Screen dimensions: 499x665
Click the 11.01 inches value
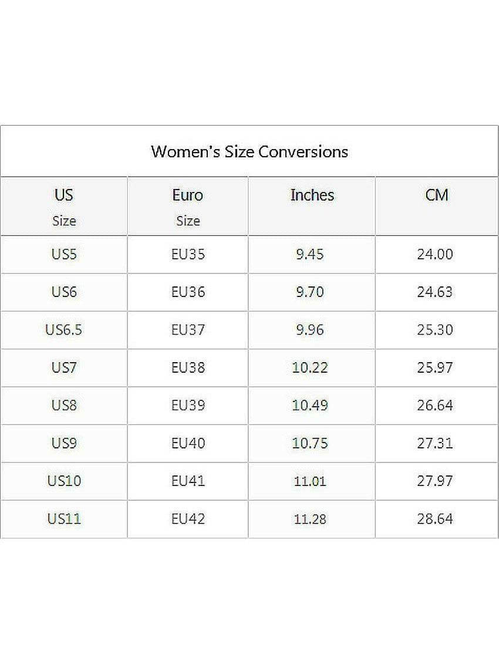[310, 481]
